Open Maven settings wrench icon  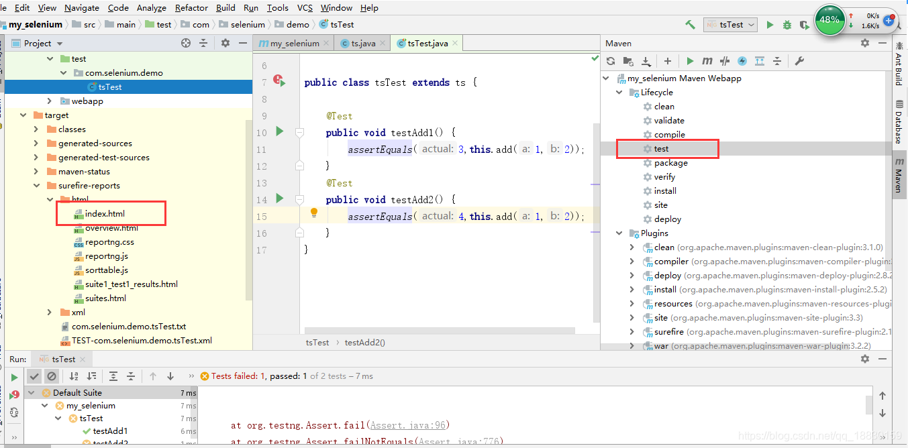point(799,61)
